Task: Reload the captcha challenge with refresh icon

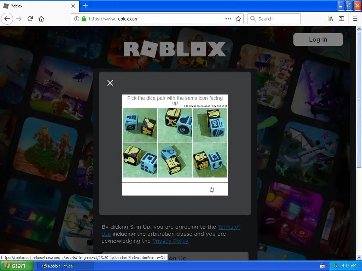Action: (212, 189)
